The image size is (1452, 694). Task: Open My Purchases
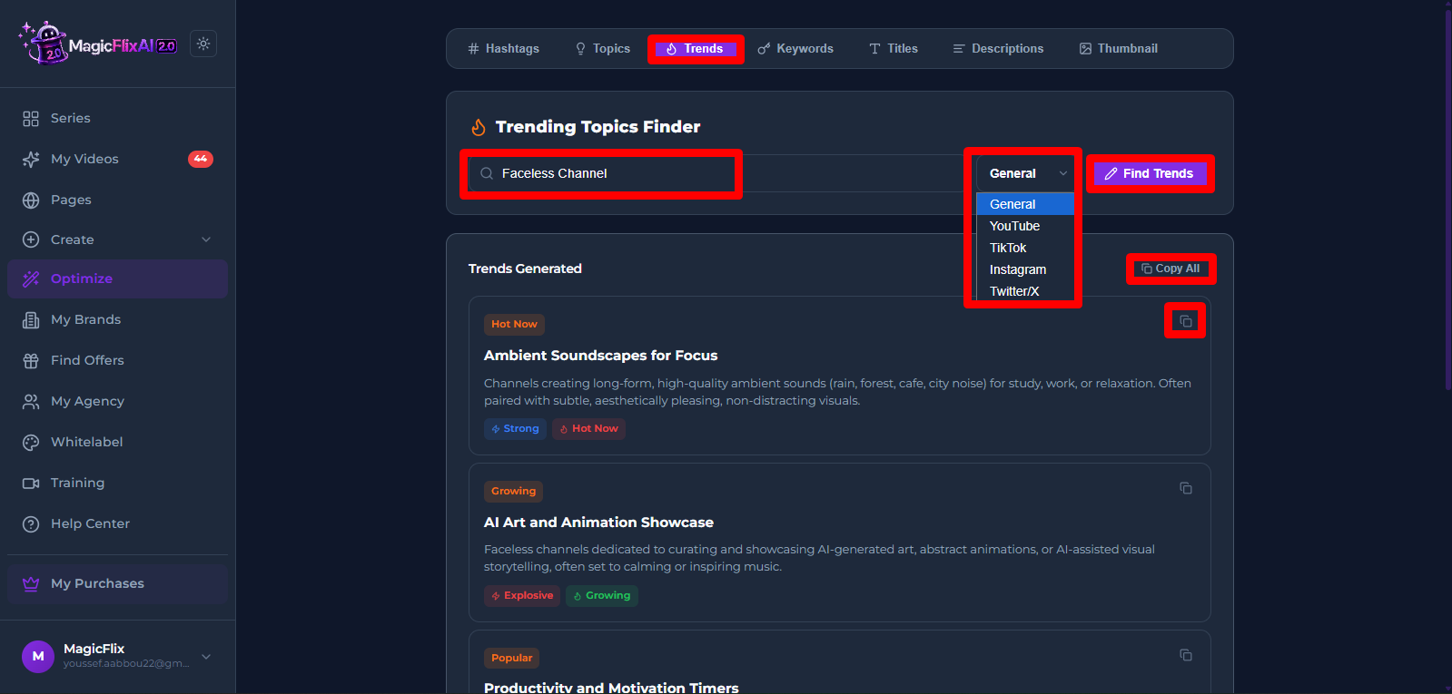click(117, 583)
